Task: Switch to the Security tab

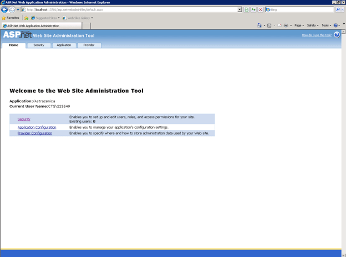Action: pos(39,45)
